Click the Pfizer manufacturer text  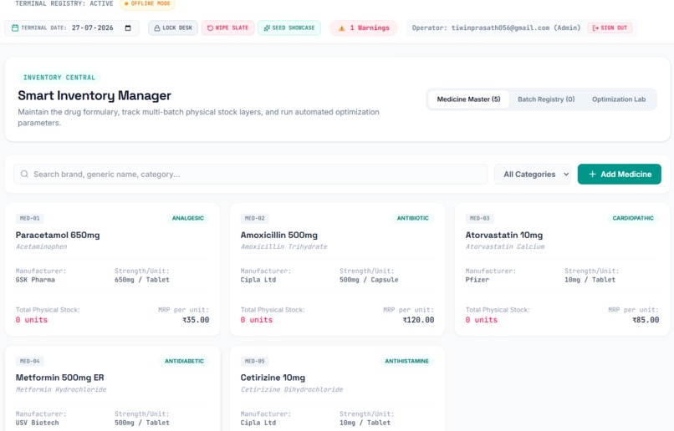477,280
